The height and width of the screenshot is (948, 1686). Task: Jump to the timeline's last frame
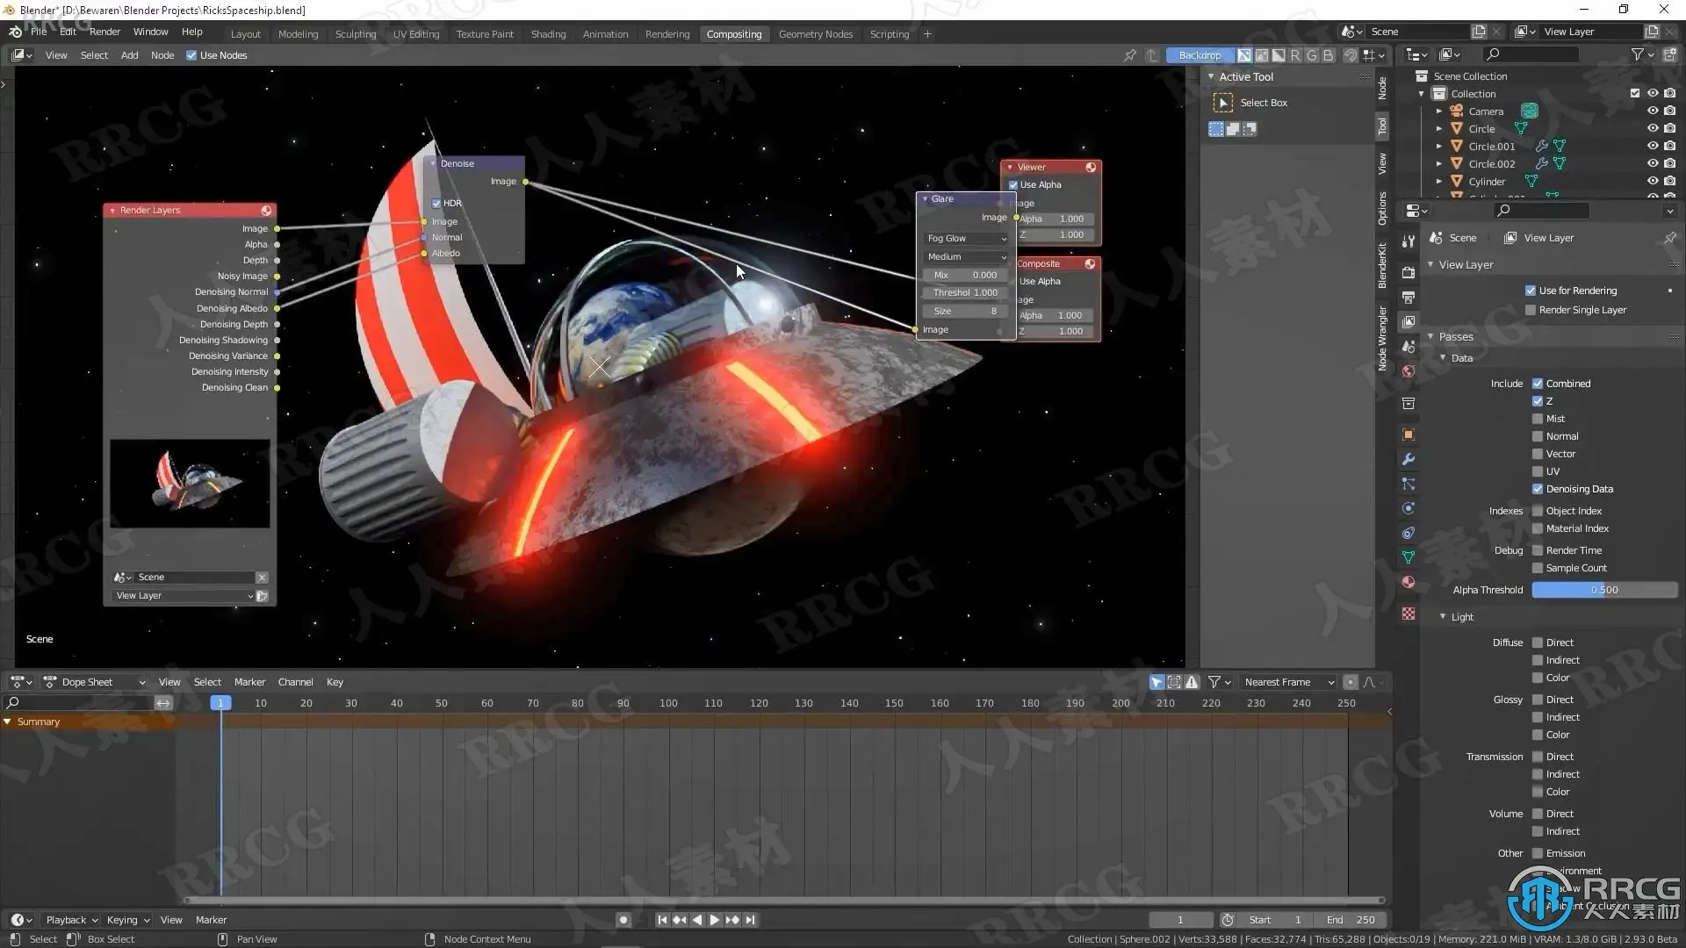(750, 920)
